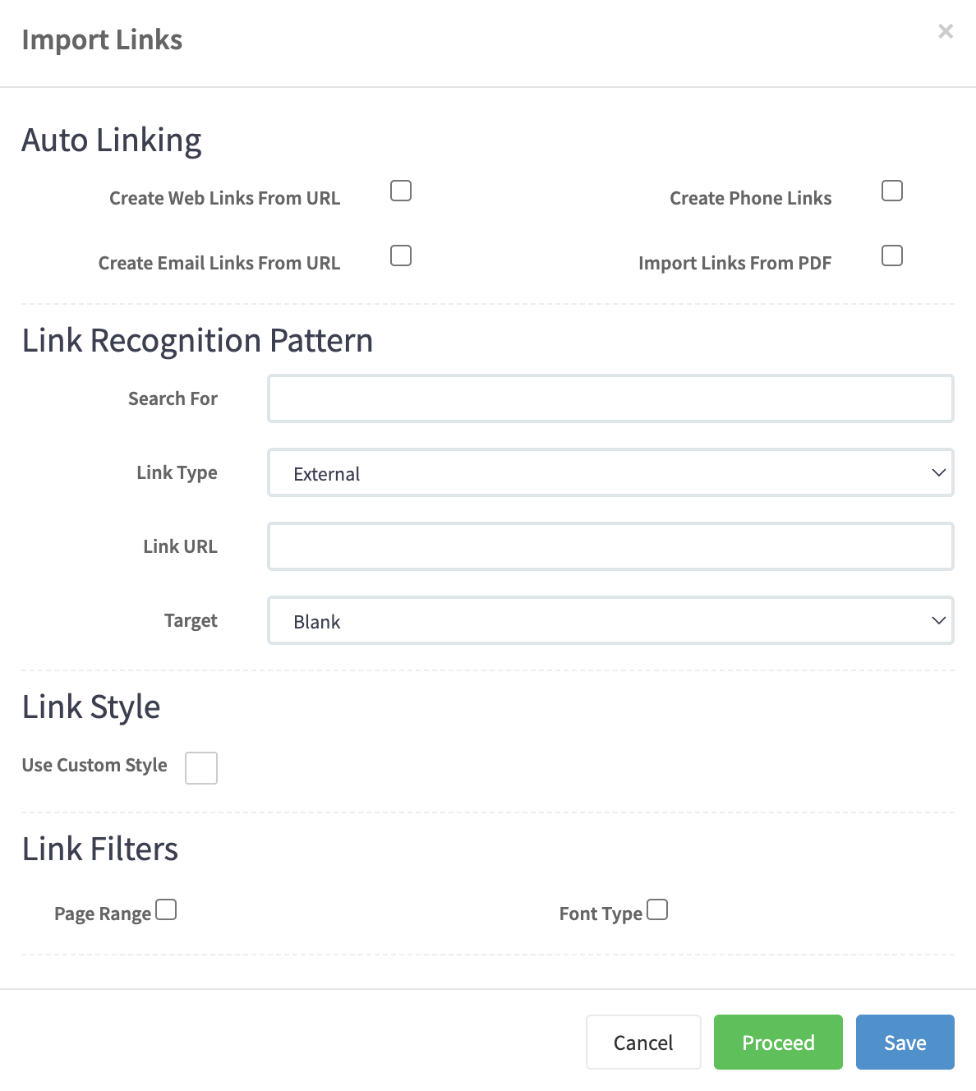The width and height of the screenshot is (976, 1091).
Task: Toggle Use Custom Style checkbox
Action: tap(201, 768)
